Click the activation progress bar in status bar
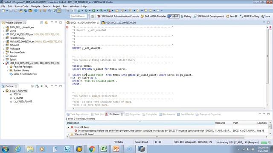The width and height of the screenshot is (273, 153). click(x=264, y=142)
